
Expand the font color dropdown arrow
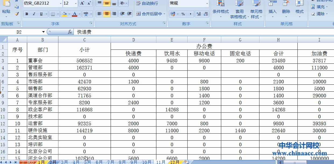tap(80, 14)
